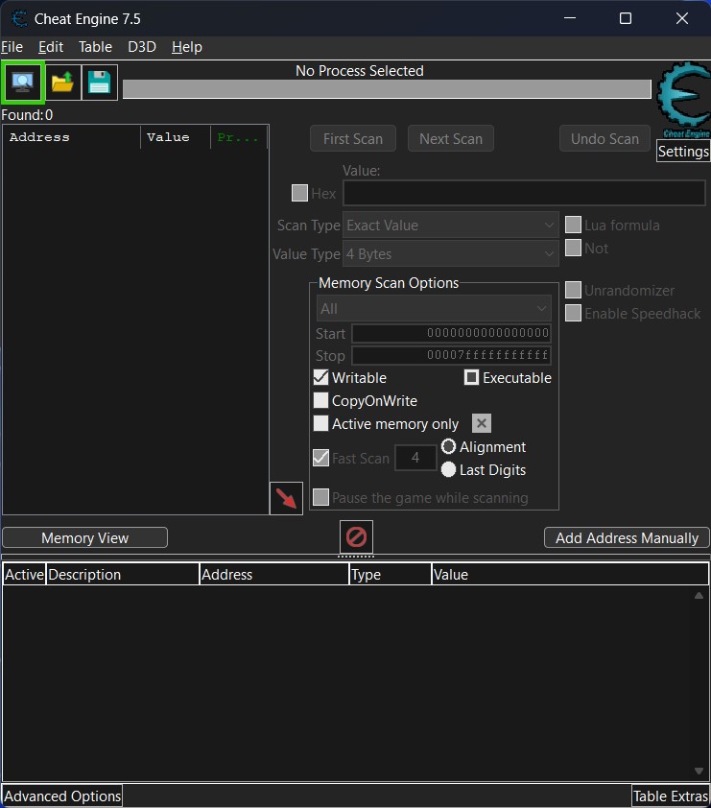Image resolution: width=711 pixels, height=808 pixels.
Task: Open the D3D menu
Action: (142, 47)
